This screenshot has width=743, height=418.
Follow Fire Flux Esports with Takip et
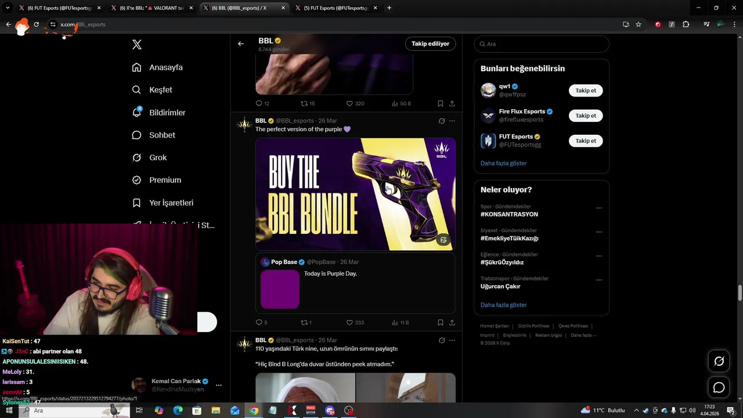(x=586, y=116)
